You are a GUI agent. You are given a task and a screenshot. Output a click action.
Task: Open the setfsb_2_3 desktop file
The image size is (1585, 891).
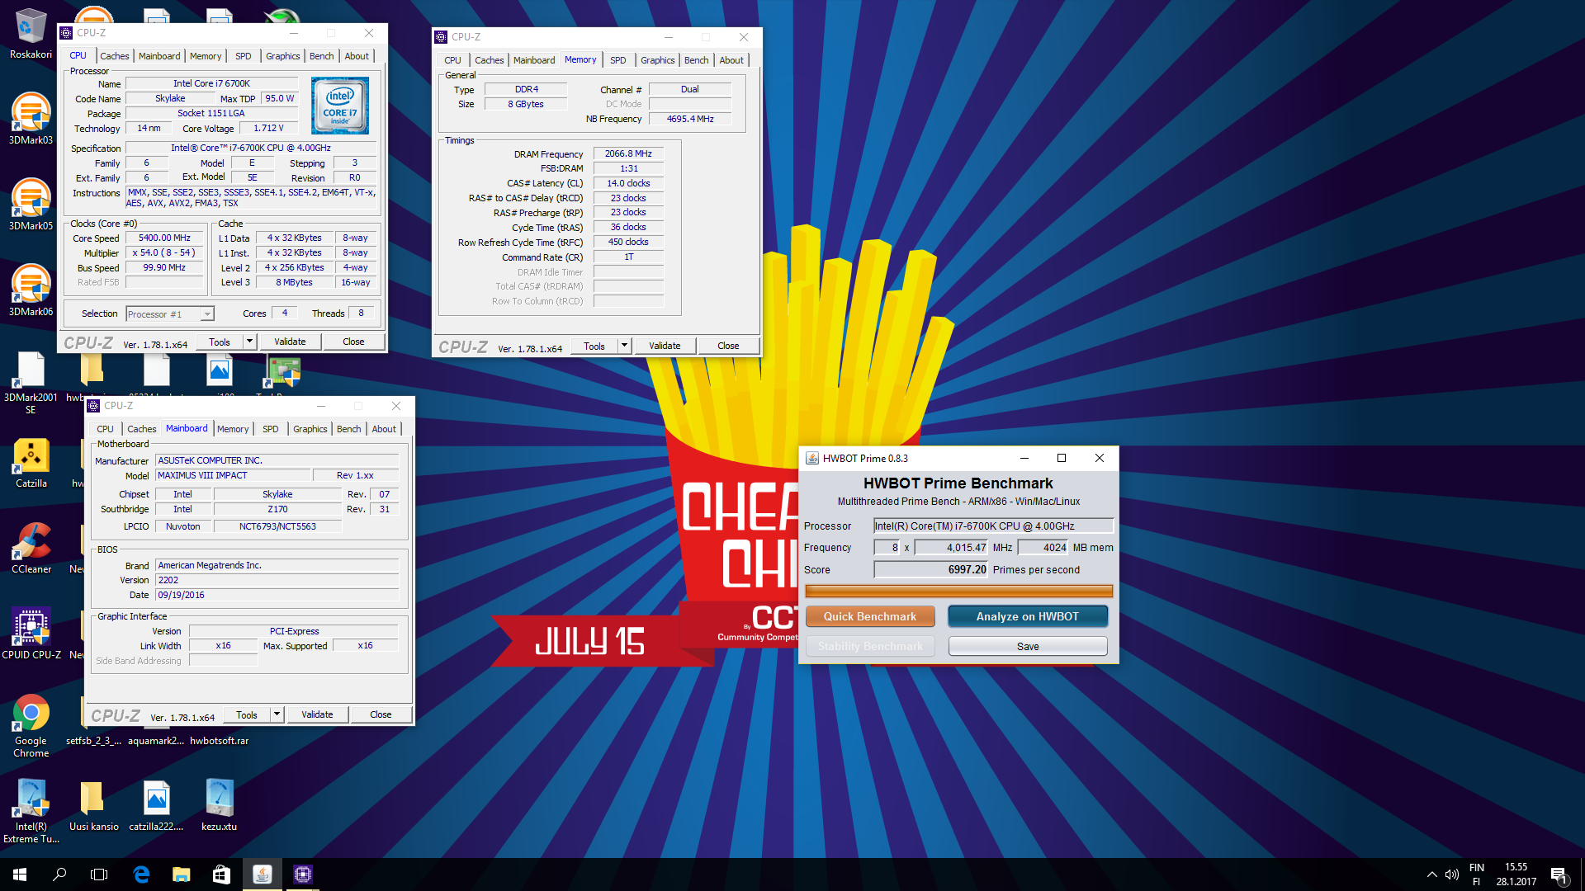pos(93,741)
